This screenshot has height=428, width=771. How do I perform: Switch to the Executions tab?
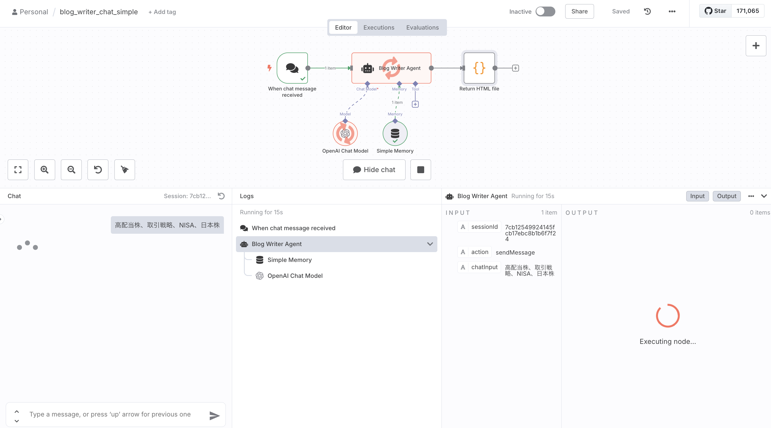[379, 27]
